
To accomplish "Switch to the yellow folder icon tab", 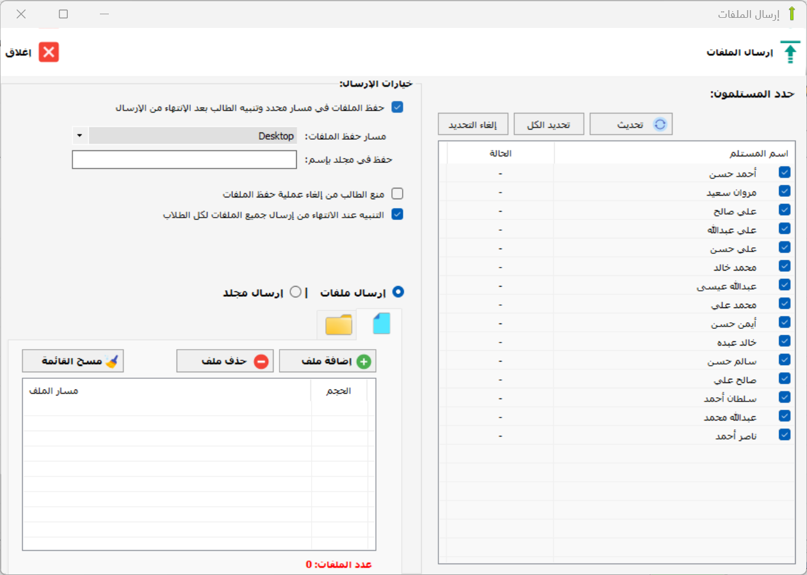I will click(x=338, y=325).
